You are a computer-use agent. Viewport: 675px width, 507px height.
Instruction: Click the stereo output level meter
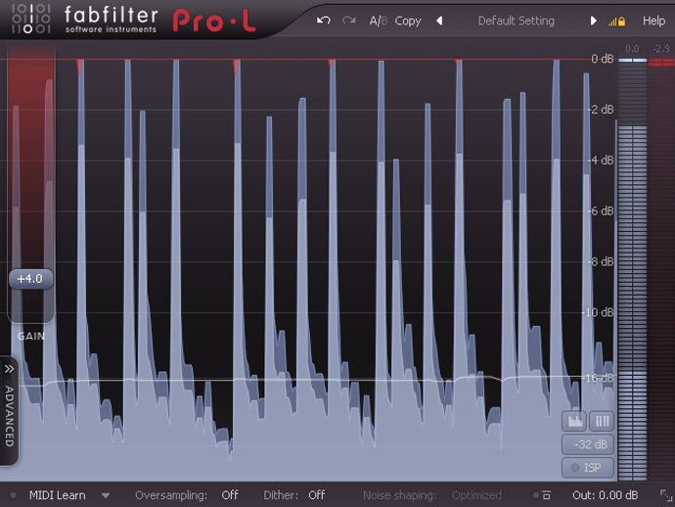[x=632, y=269]
